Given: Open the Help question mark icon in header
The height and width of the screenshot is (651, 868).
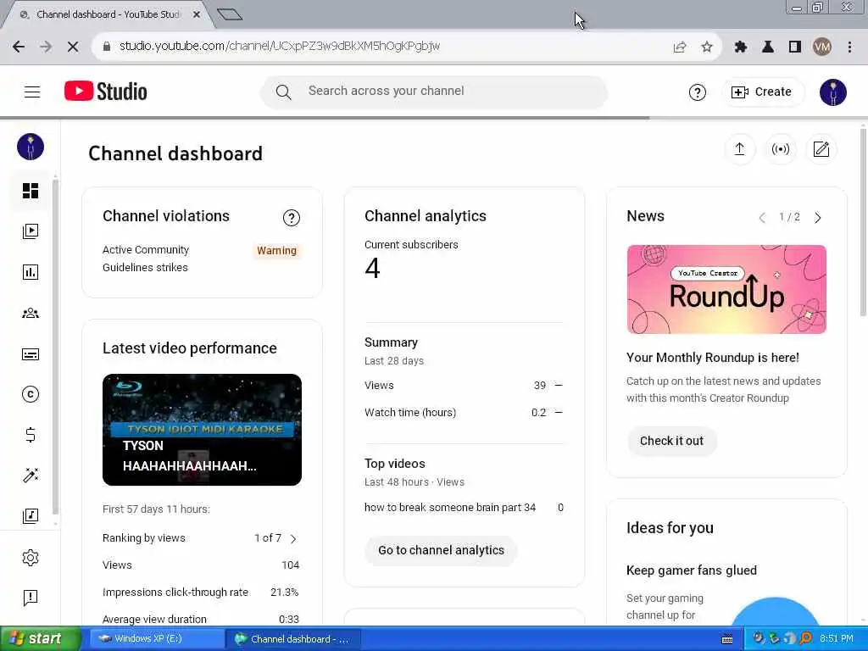Looking at the screenshot, I should (x=697, y=92).
